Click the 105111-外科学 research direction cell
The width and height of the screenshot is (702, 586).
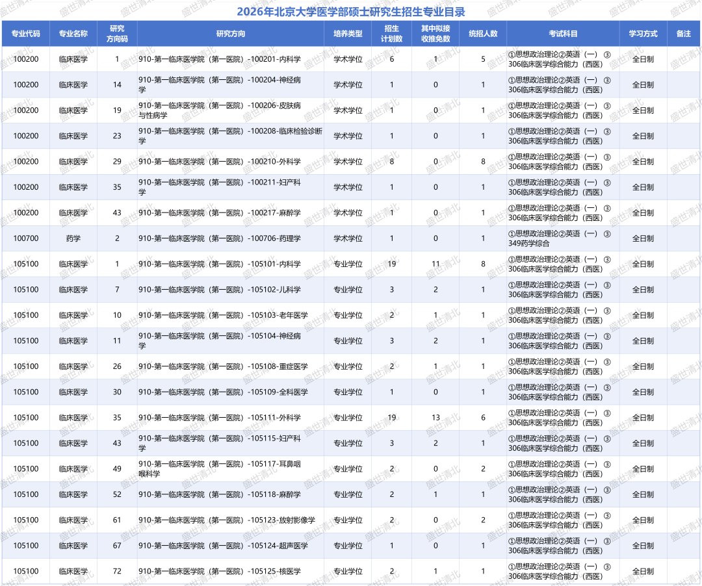[x=231, y=417]
